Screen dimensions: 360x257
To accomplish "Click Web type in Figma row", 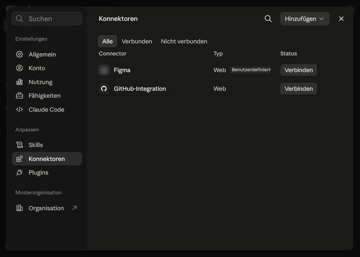I will click(x=220, y=70).
